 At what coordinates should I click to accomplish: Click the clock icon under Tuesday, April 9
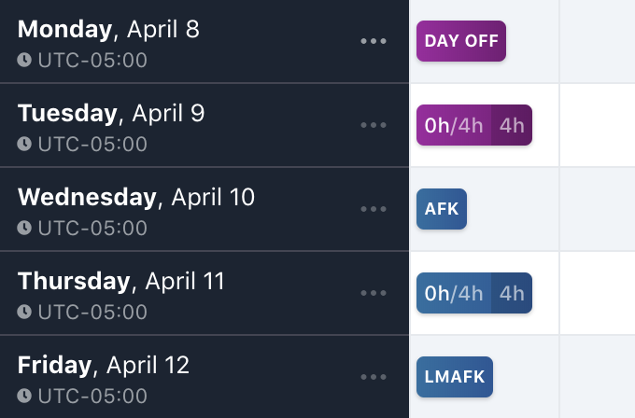[x=24, y=144]
